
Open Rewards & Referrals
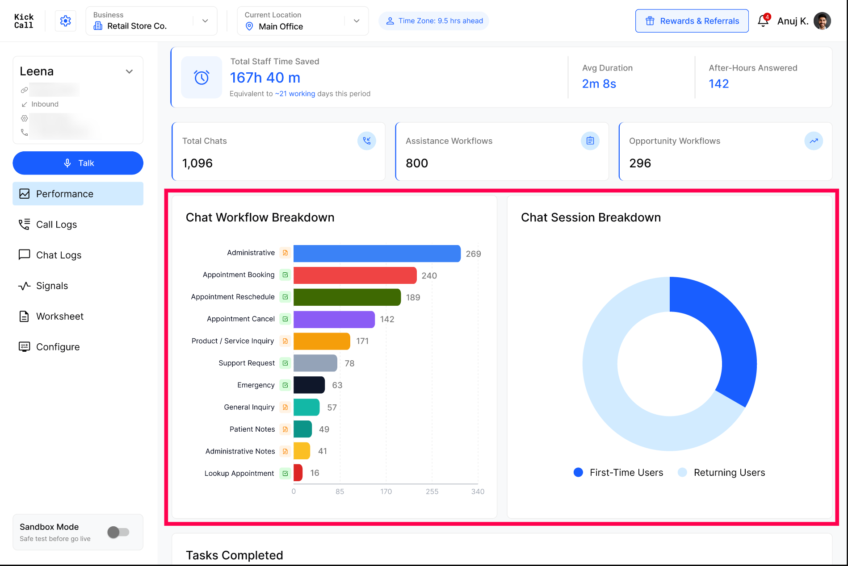[x=692, y=21]
